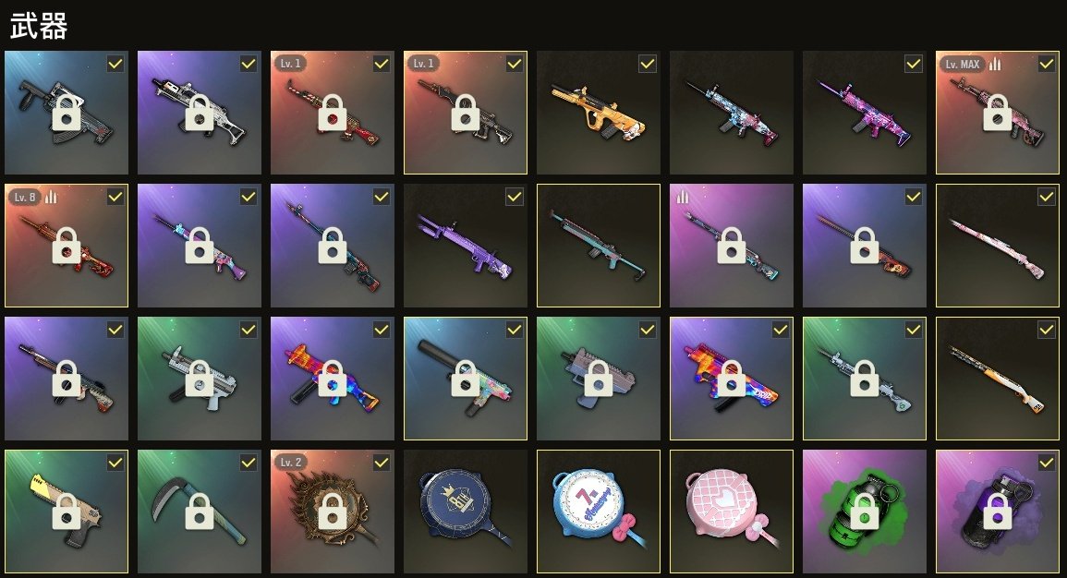
Task: Toggle the checkmark on the sickle tile
Action: click(249, 464)
